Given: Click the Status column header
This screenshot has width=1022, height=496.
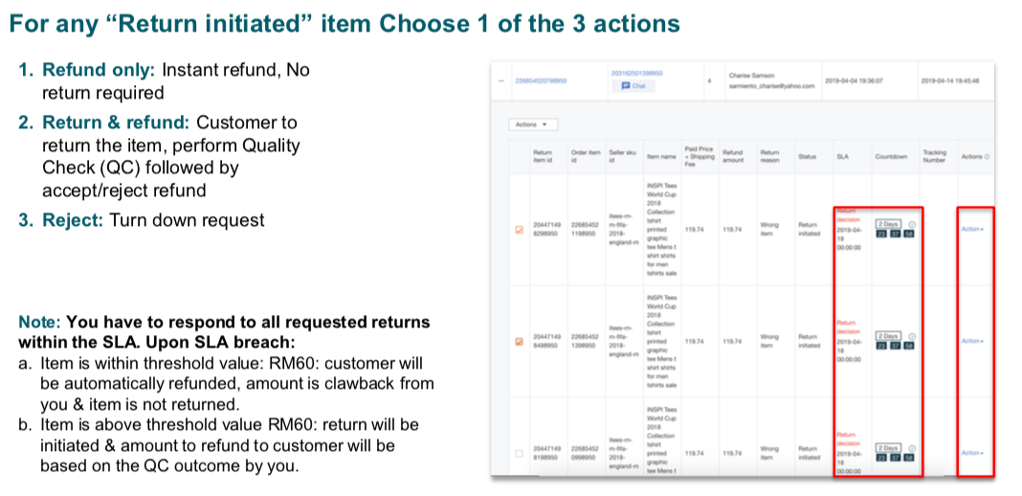Looking at the screenshot, I should (806, 155).
